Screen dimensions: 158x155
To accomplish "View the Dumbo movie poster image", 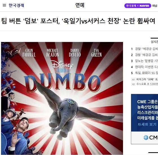I will coord(62,98).
